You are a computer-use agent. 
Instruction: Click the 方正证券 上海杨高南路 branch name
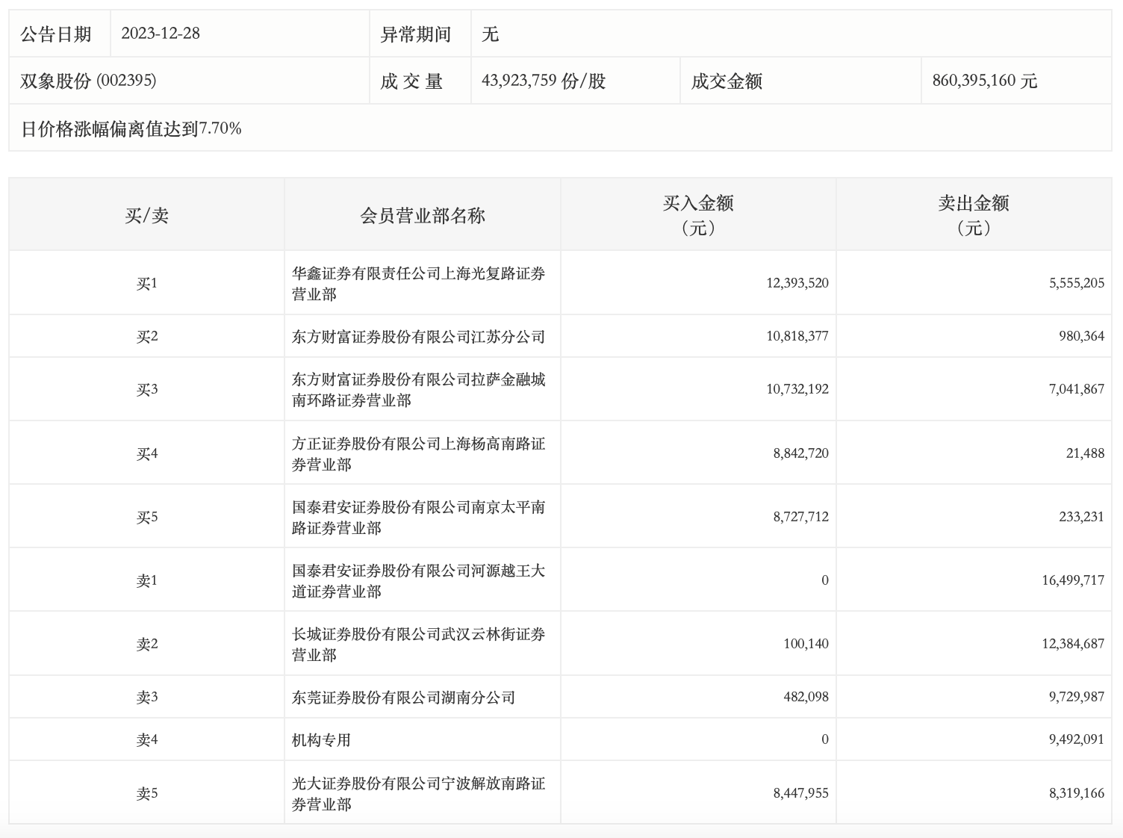point(418,454)
